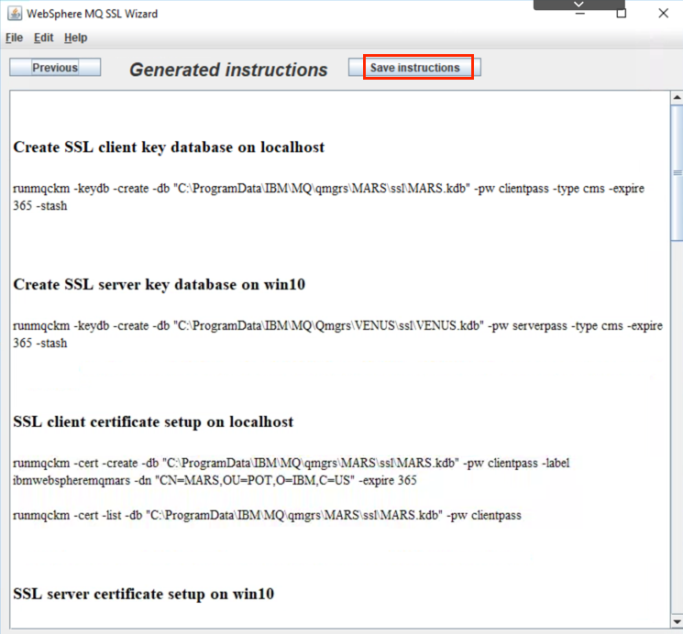This screenshot has width=683, height=634.
Task: Click heading Create SSL client key database on localhost
Action: 169,148
